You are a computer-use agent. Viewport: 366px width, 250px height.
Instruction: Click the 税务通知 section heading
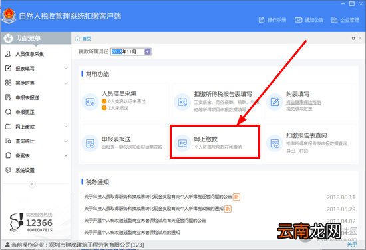pyautogui.click(x=97, y=182)
